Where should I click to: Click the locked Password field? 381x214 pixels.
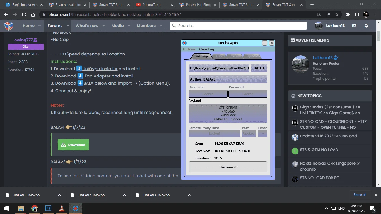point(248,94)
